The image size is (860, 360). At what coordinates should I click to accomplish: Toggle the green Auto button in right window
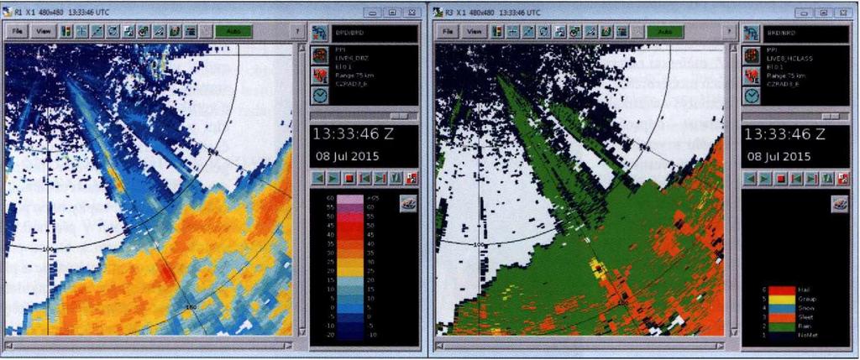665,32
